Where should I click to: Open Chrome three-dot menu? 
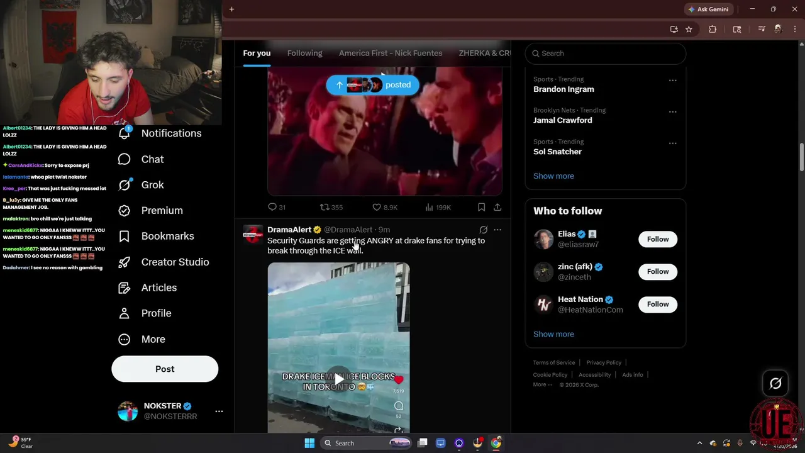pos(796,29)
